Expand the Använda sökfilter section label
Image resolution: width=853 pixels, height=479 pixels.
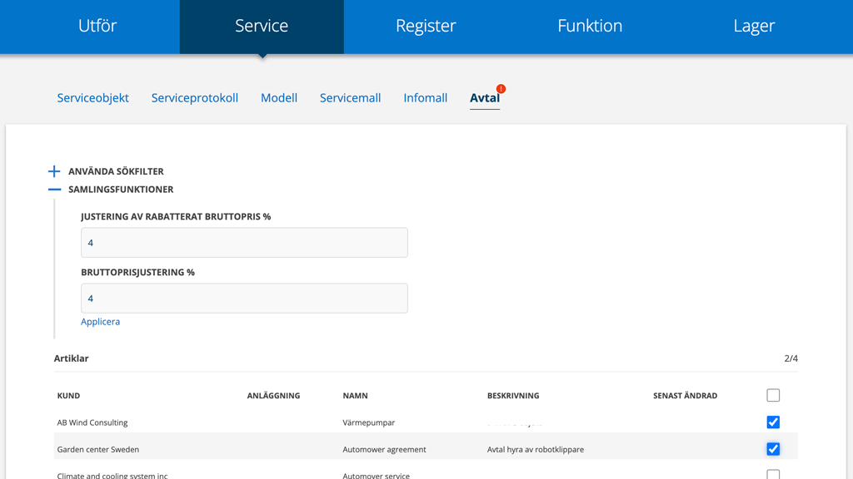coord(116,171)
